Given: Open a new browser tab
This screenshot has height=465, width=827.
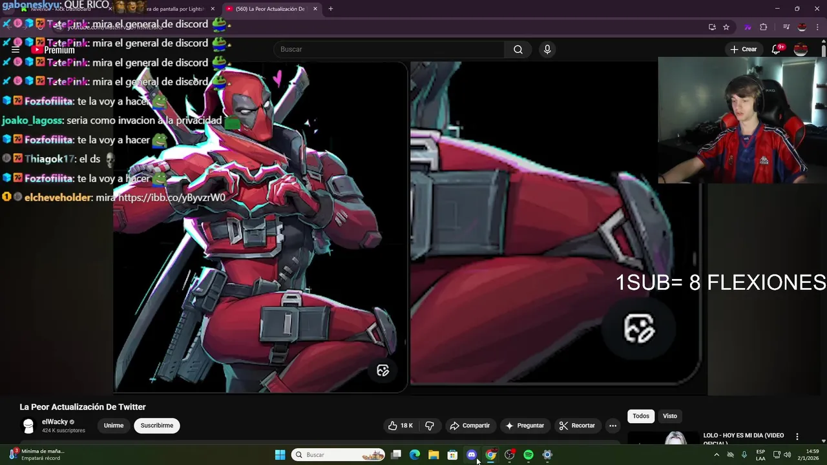Looking at the screenshot, I should (x=331, y=9).
